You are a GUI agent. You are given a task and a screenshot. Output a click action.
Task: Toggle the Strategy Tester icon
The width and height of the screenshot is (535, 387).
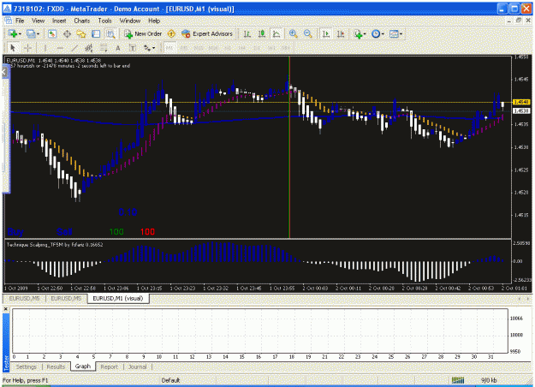point(110,33)
